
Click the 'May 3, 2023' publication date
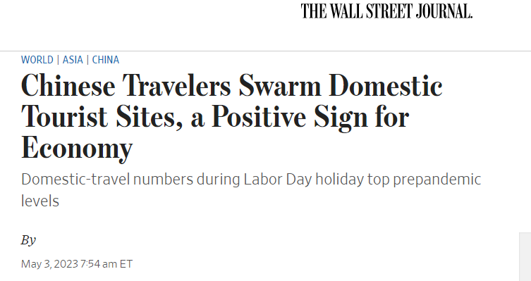pos(50,264)
